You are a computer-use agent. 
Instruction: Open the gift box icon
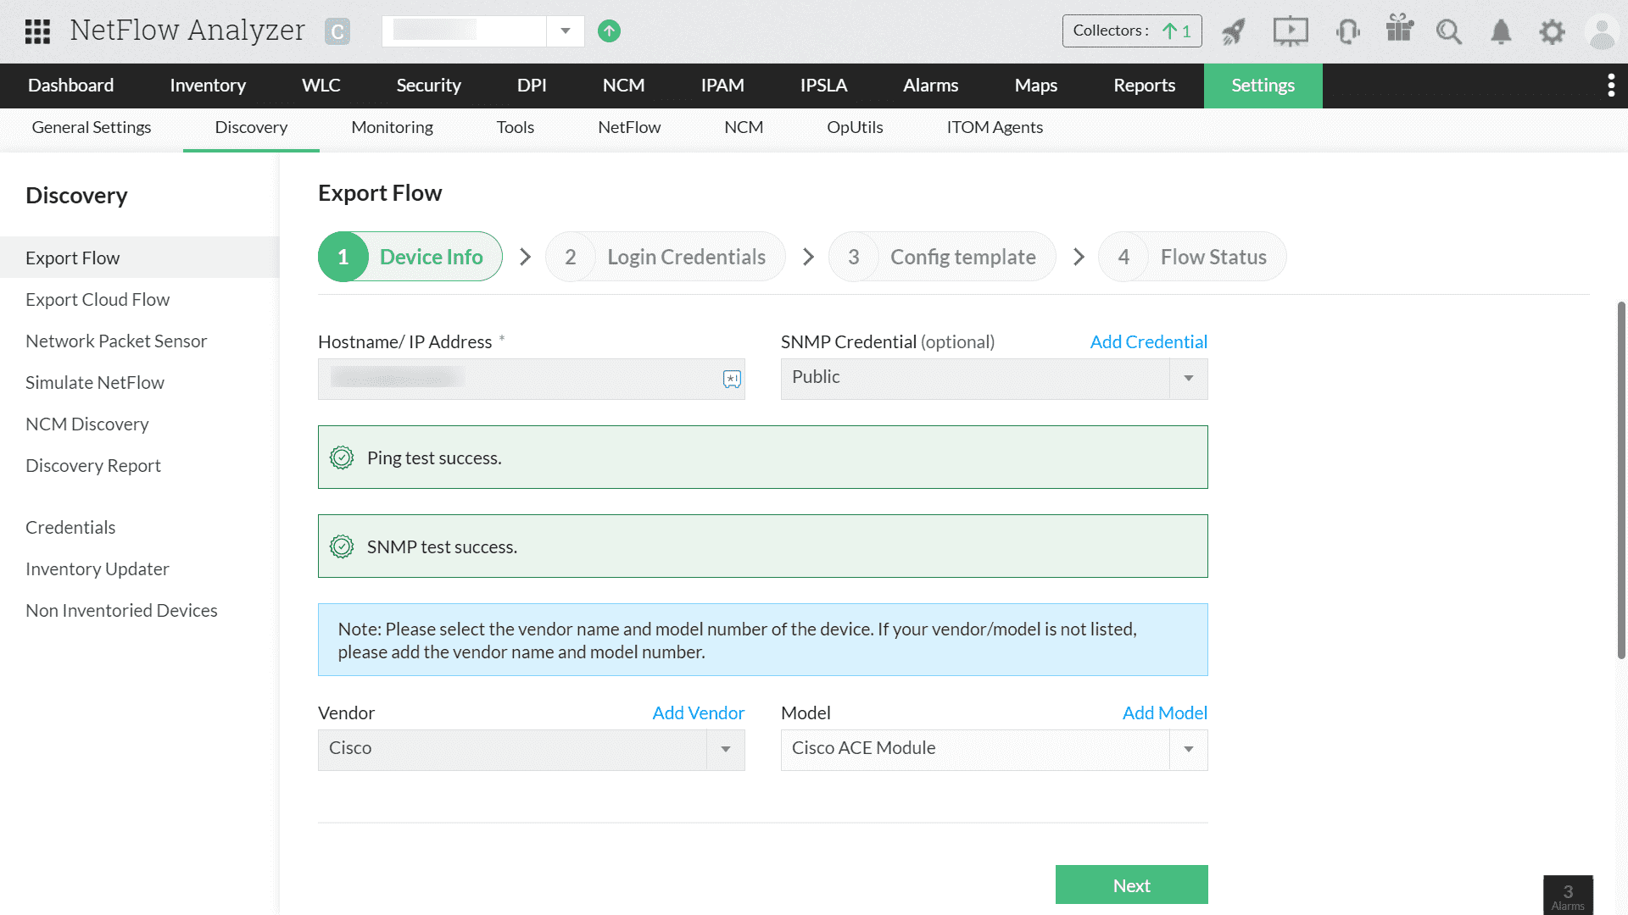tap(1399, 29)
